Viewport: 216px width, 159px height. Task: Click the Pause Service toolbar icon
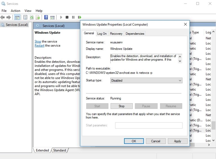tap(73, 17)
